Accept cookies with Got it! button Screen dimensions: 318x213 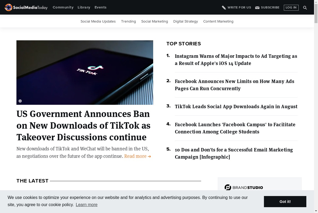(x=285, y=202)
